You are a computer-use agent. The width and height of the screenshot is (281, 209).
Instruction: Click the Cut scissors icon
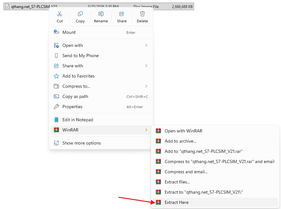point(60,14)
